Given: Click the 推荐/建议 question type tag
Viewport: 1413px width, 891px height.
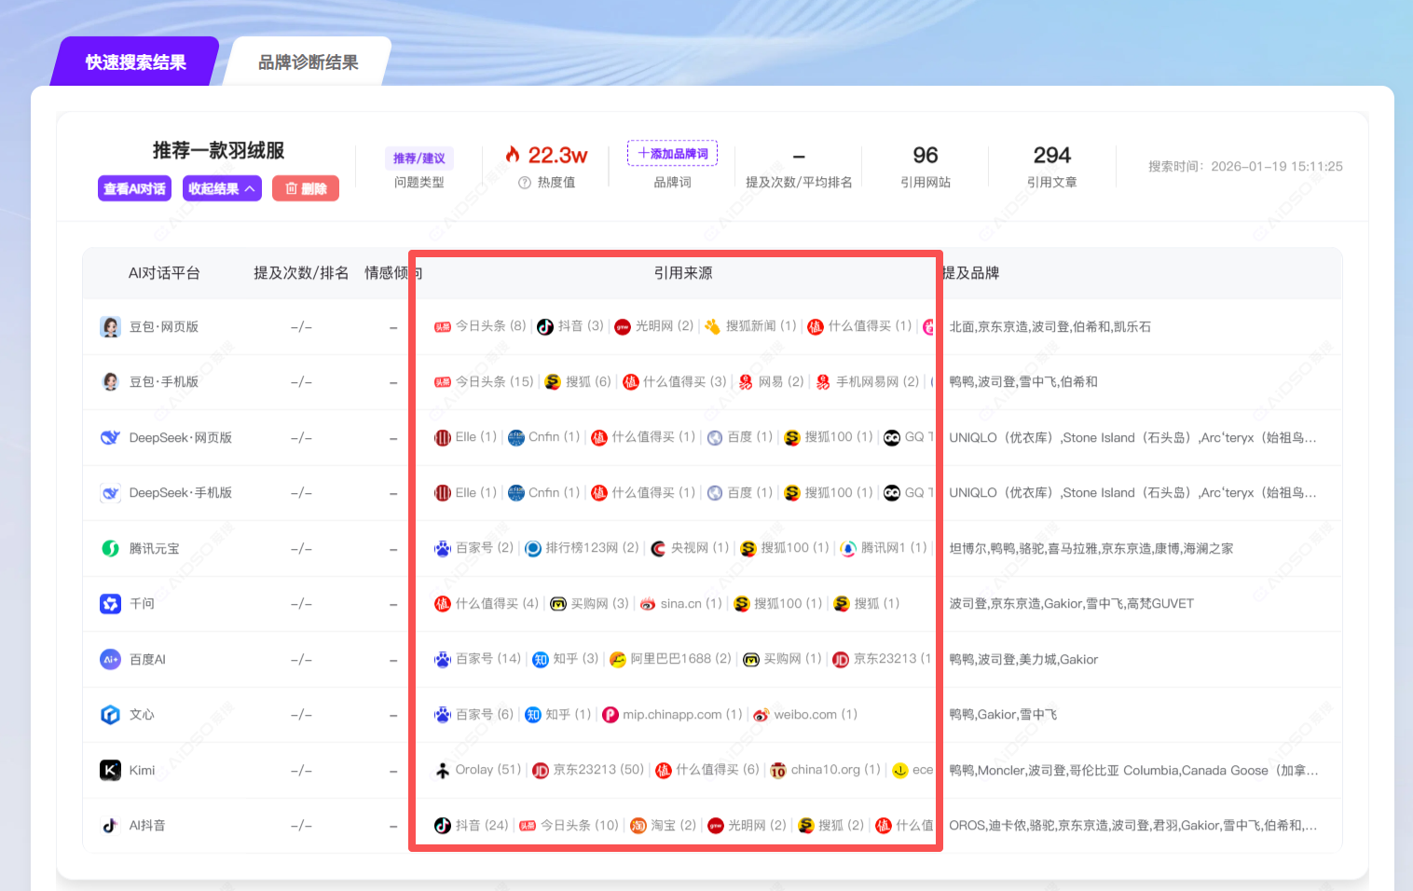Looking at the screenshot, I should click(418, 158).
